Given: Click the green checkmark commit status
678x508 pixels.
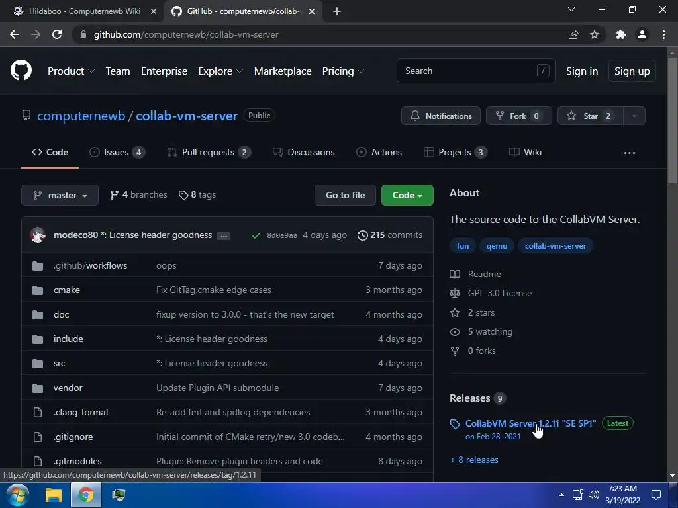Looking at the screenshot, I should [256, 235].
